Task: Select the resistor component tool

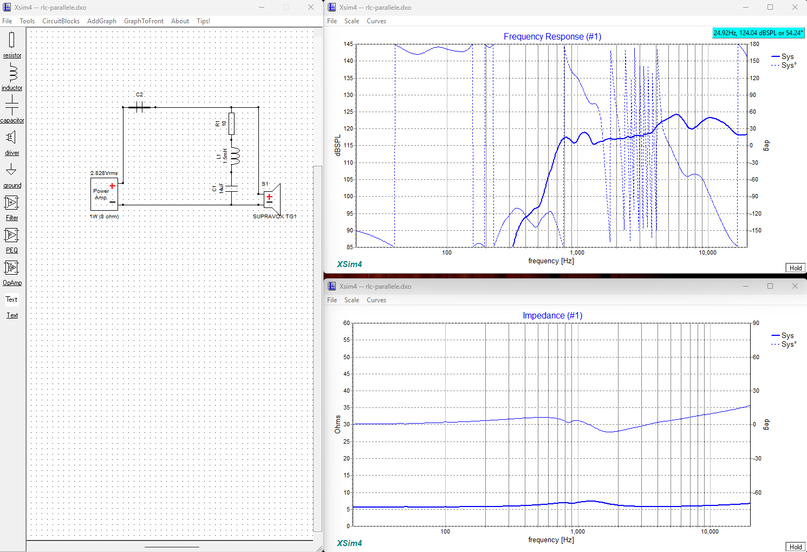Action: (x=12, y=44)
